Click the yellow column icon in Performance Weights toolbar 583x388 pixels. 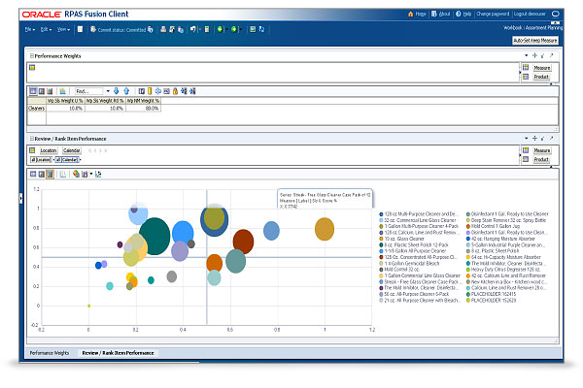coord(150,91)
